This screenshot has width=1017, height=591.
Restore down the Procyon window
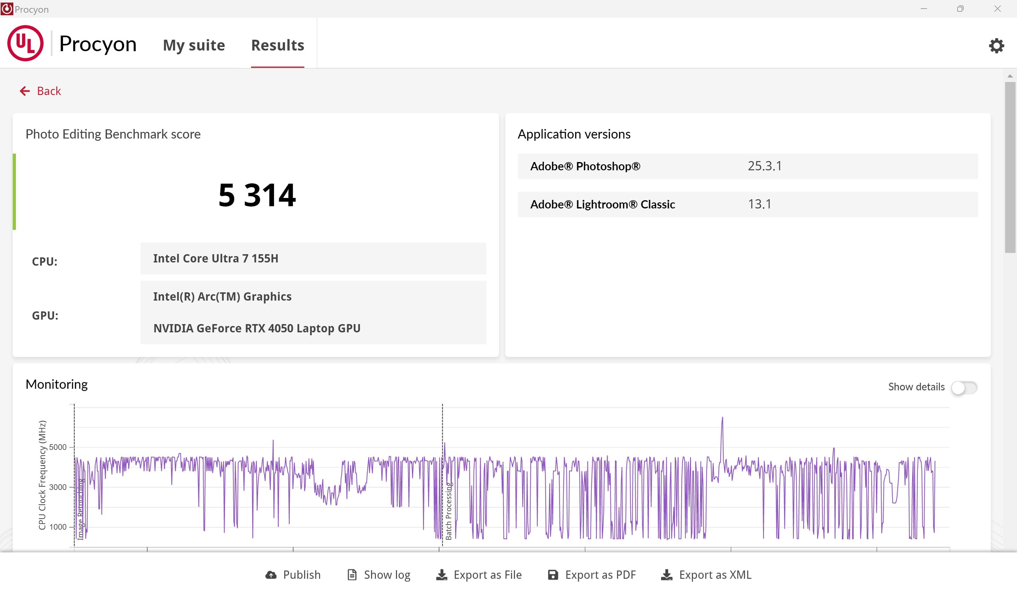[960, 9]
